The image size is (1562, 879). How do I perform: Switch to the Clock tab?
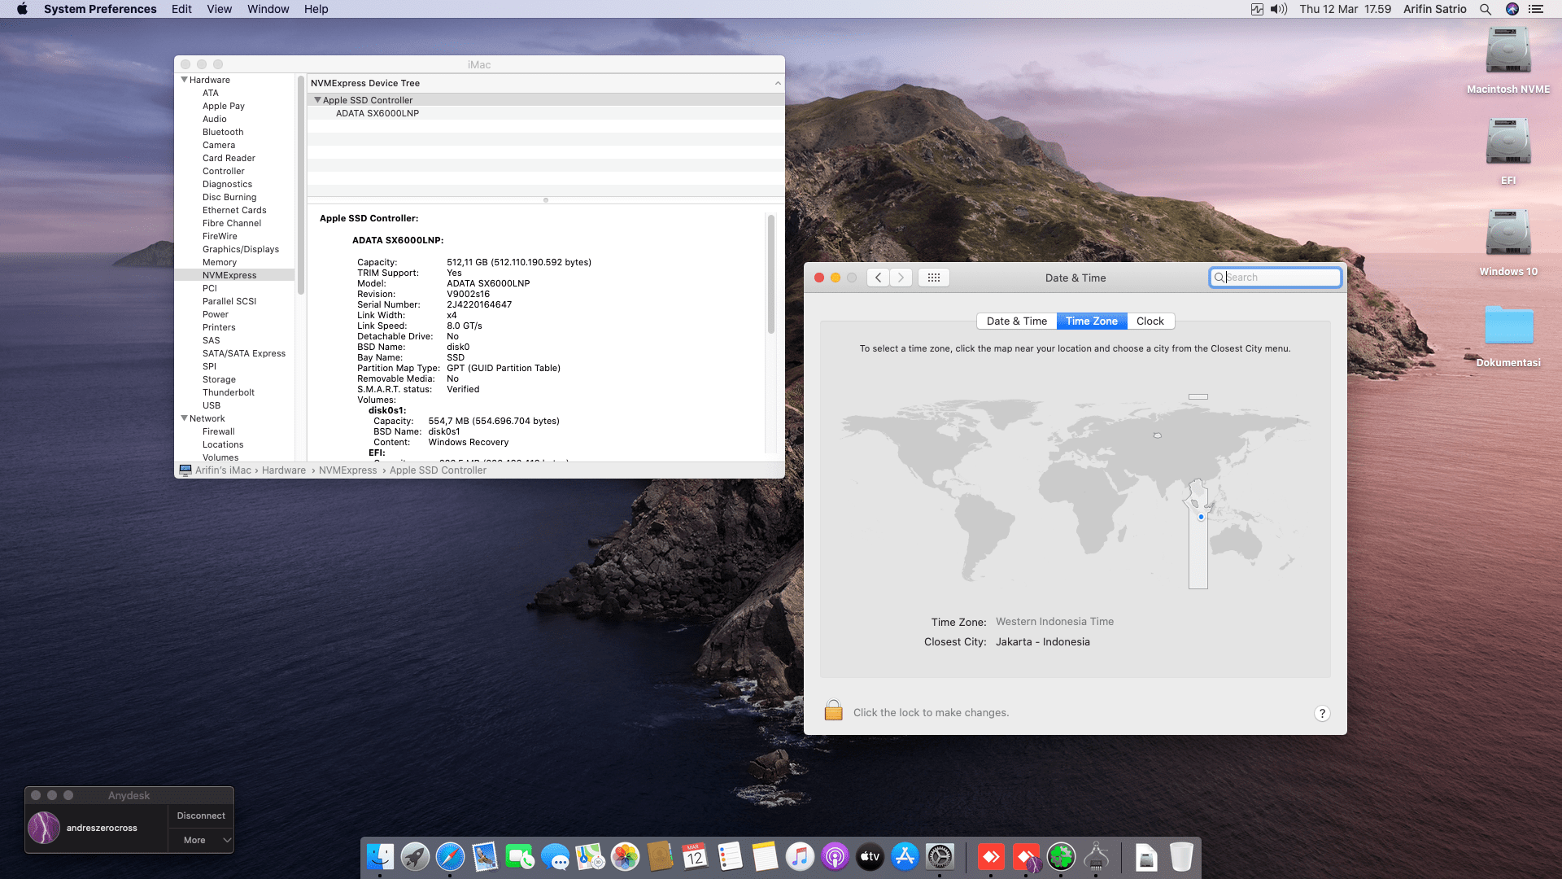(x=1150, y=321)
